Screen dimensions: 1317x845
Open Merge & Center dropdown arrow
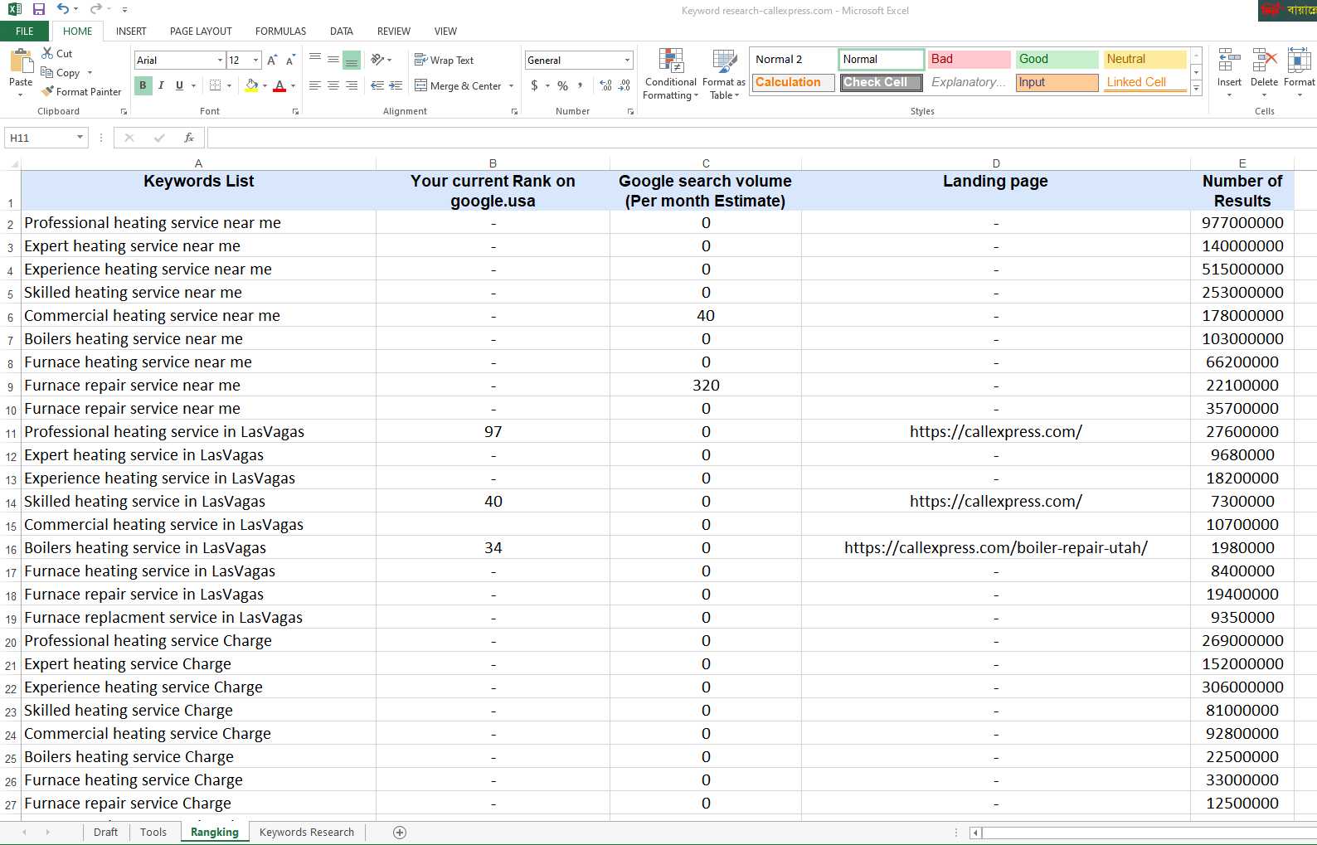(x=511, y=85)
